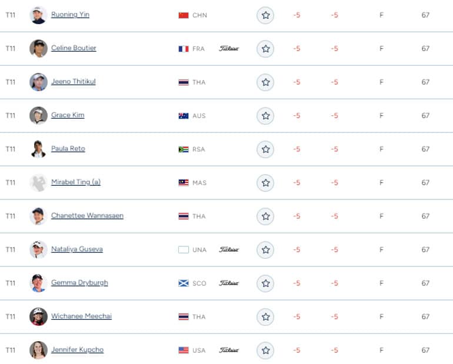Click the Scotland flag by Gemma Dryburgh

point(184,283)
